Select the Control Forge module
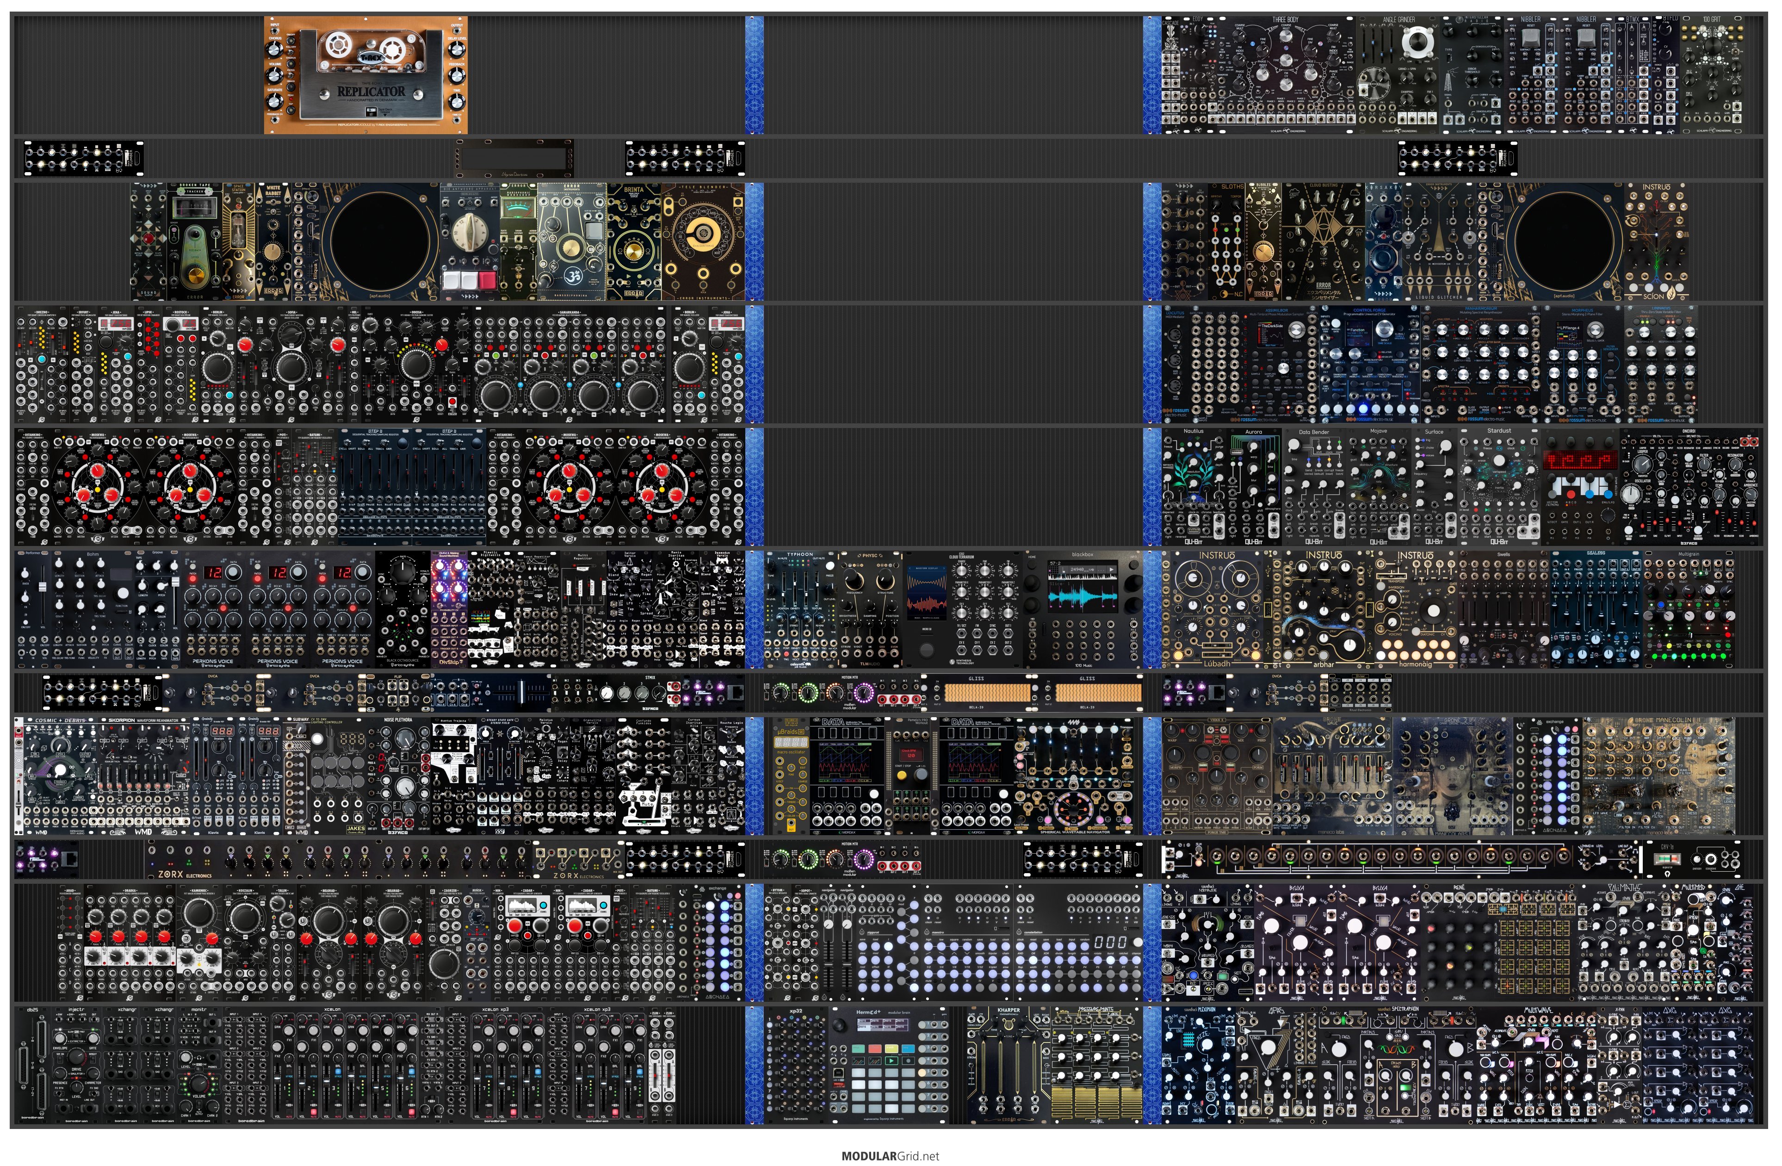Screen dimensions: 1782x1166 pos(1369,365)
